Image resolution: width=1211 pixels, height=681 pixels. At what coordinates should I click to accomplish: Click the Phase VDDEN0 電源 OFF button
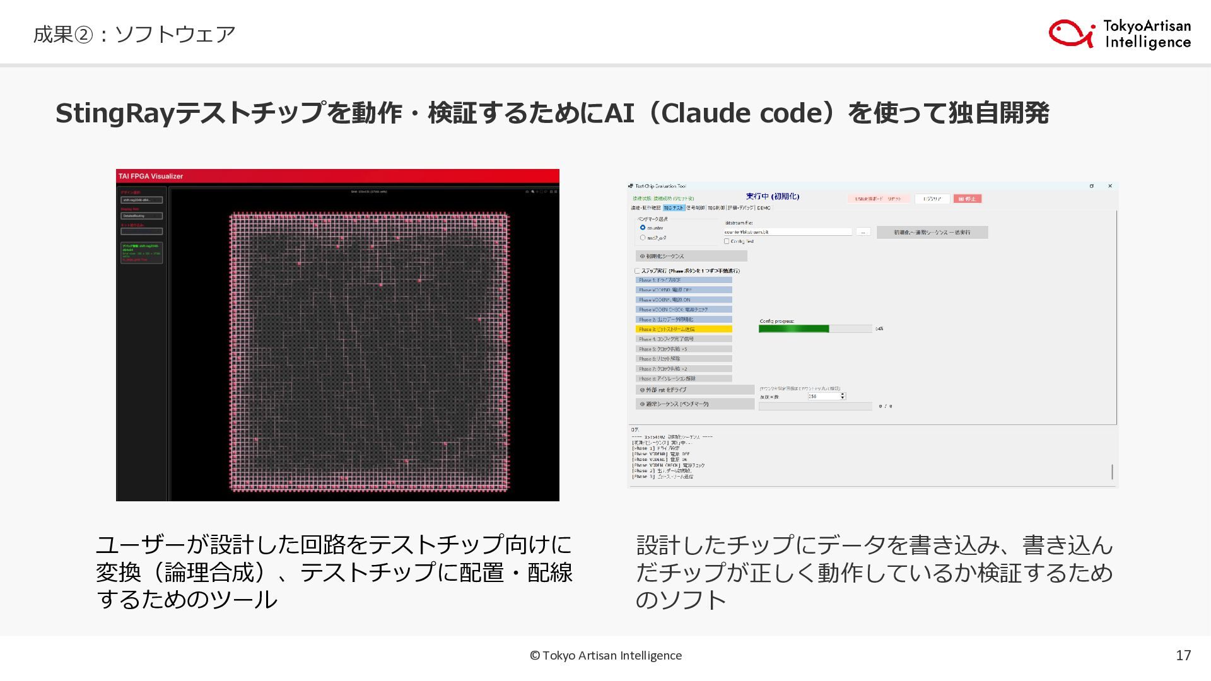click(x=684, y=290)
